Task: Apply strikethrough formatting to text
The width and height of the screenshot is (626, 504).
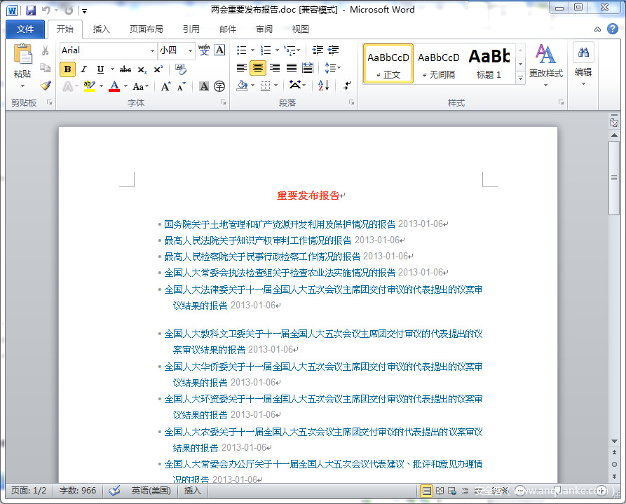Action: click(x=125, y=69)
